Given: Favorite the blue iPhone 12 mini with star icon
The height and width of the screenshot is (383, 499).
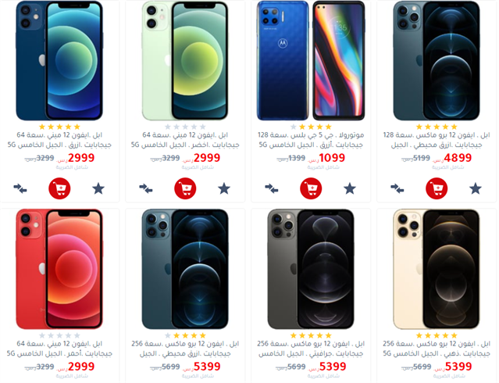Looking at the screenshot, I should click(98, 188).
